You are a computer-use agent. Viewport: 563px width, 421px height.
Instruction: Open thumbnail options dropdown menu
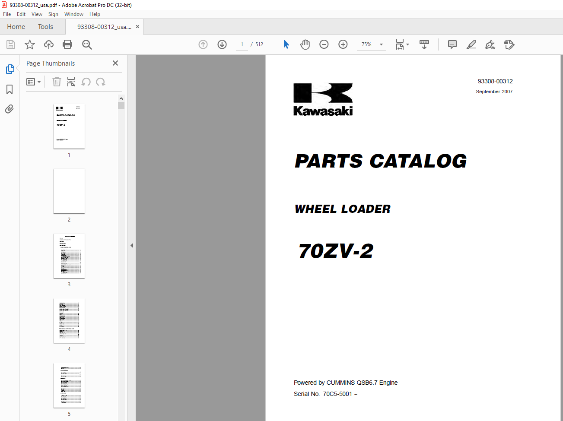pos(33,82)
